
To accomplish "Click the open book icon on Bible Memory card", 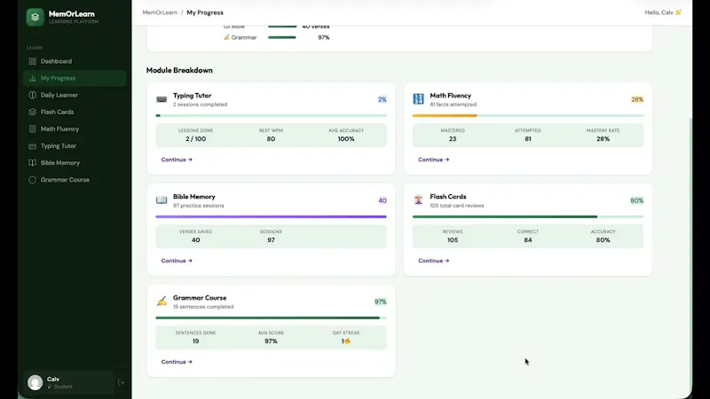I will pyautogui.click(x=162, y=200).
